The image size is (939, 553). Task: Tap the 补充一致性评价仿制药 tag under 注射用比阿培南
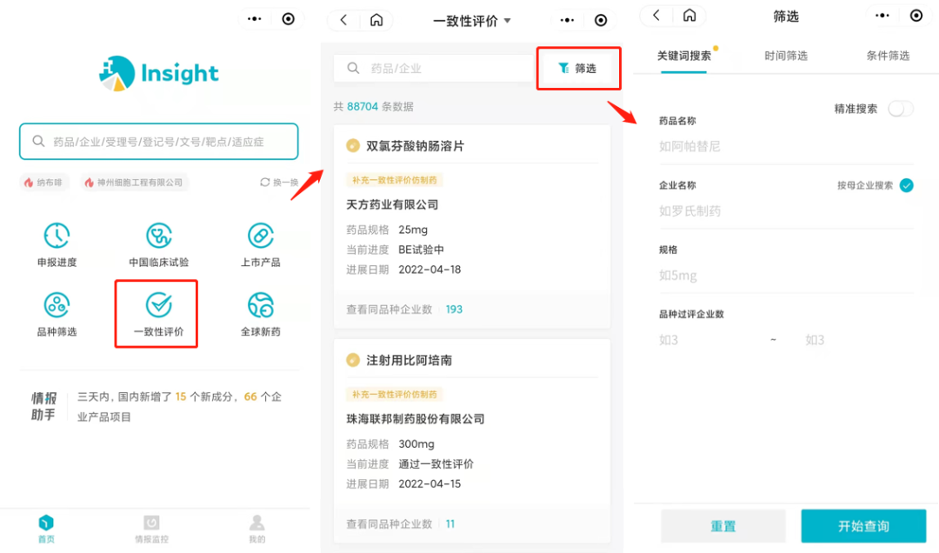coord(394,394)
